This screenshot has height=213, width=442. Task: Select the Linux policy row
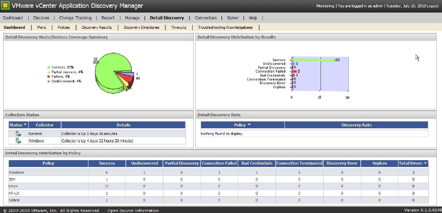pyautogui.click(x=218, y=186)
